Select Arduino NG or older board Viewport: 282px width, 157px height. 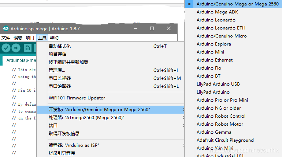pos(234,108)
